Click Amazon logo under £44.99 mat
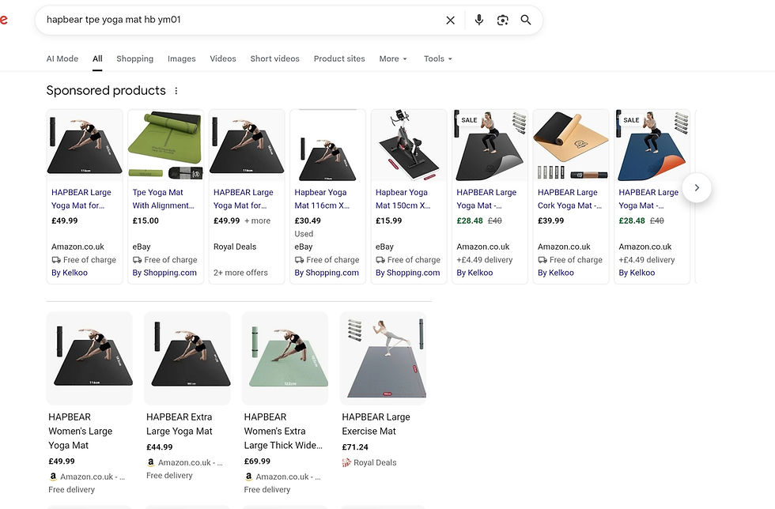The image size is (775, 509). pyautogui.click(x=151, y=462)
